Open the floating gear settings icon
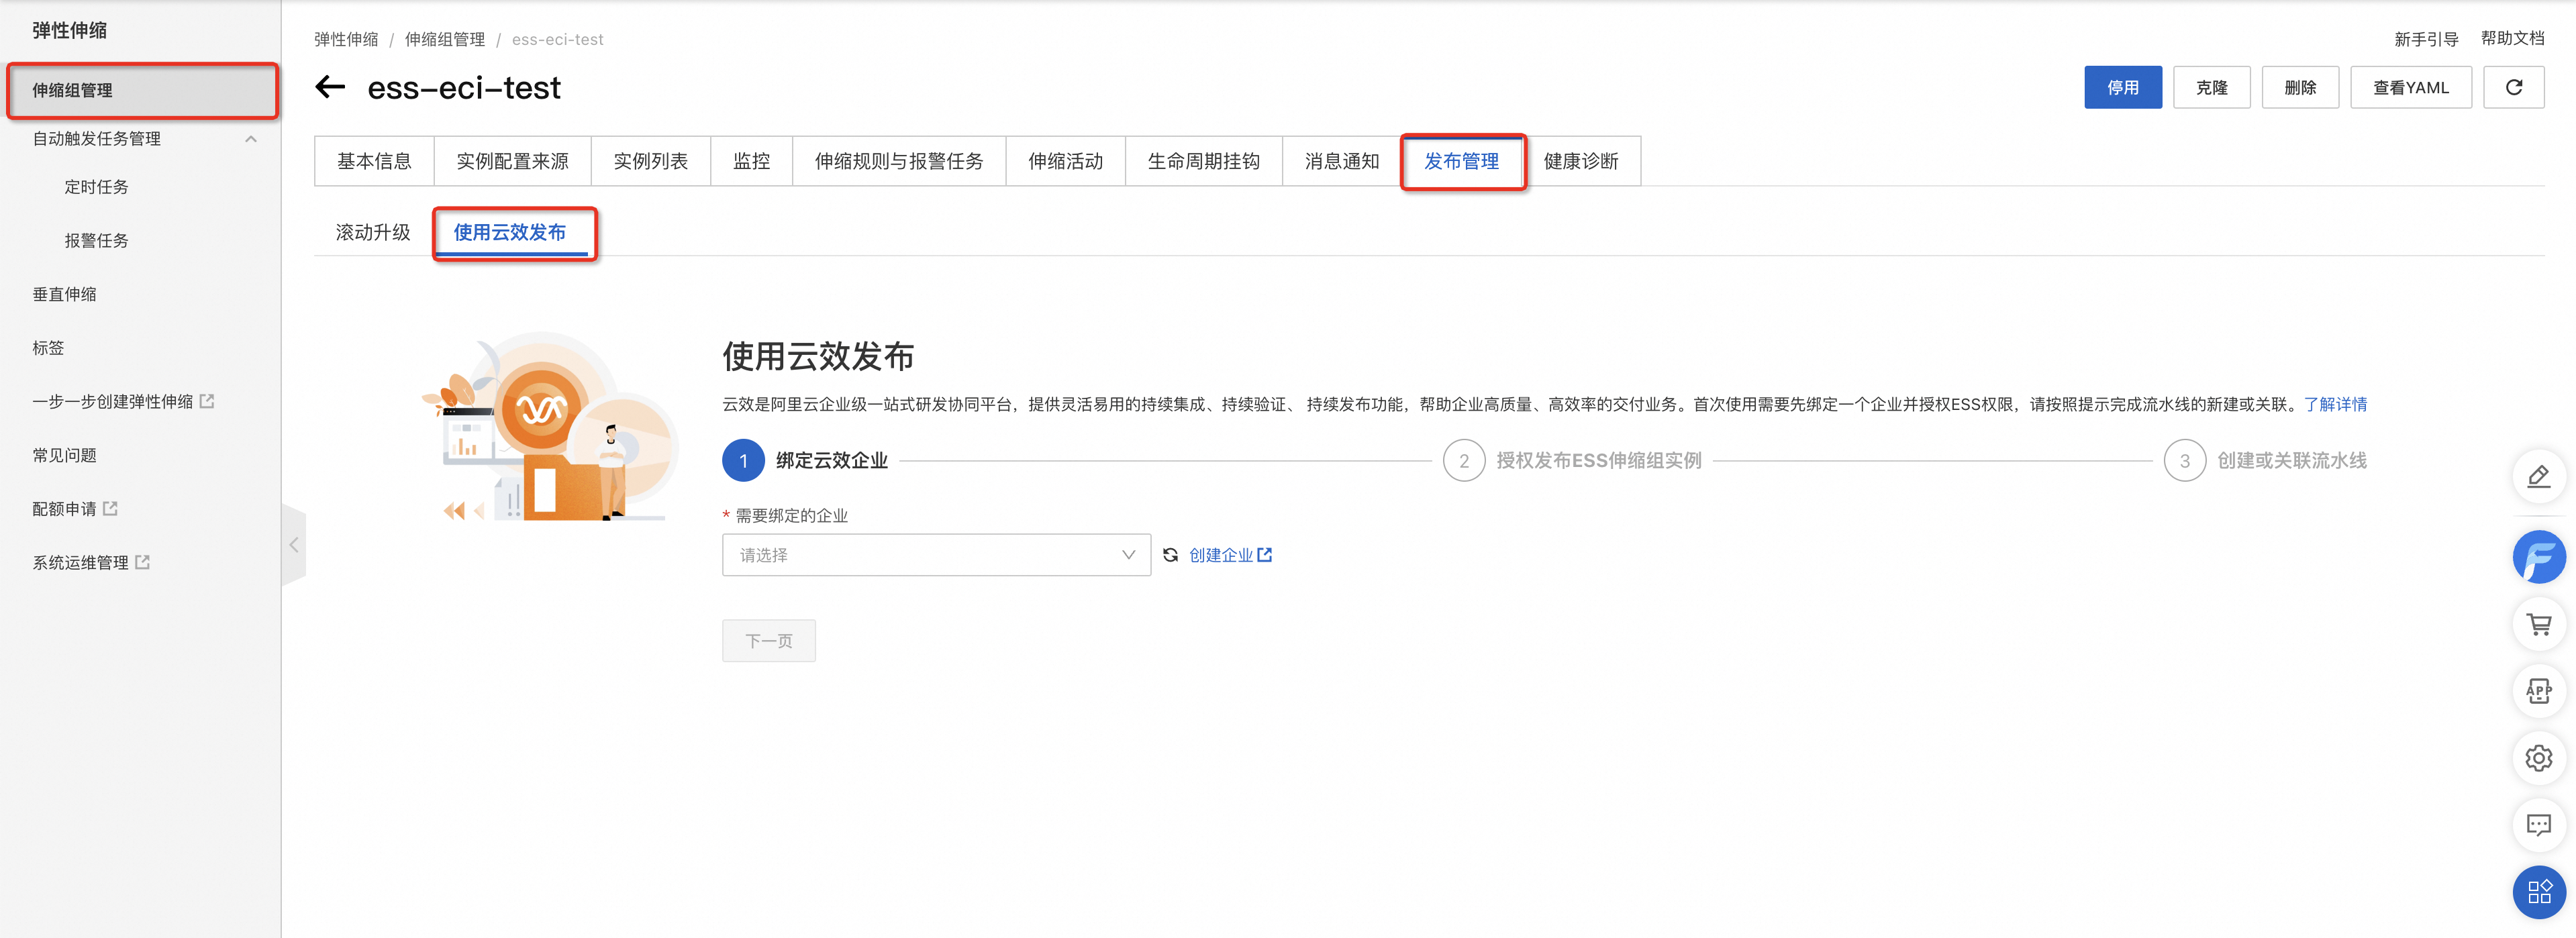Viewport: 2576px width, 938px height. (x=2538, y=758)
